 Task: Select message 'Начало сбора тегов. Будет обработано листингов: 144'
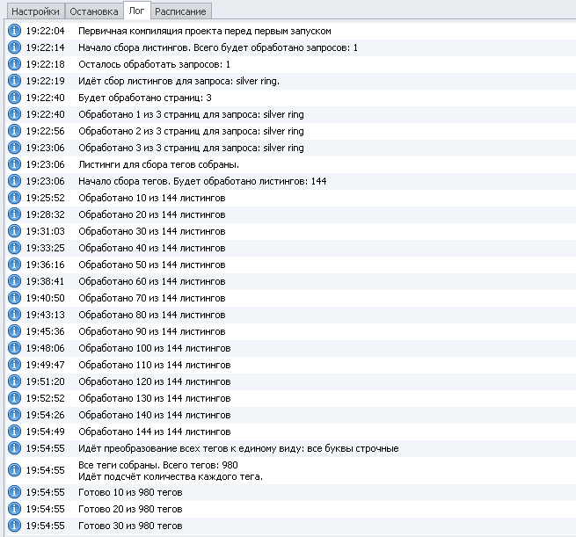tap(202, 181)
